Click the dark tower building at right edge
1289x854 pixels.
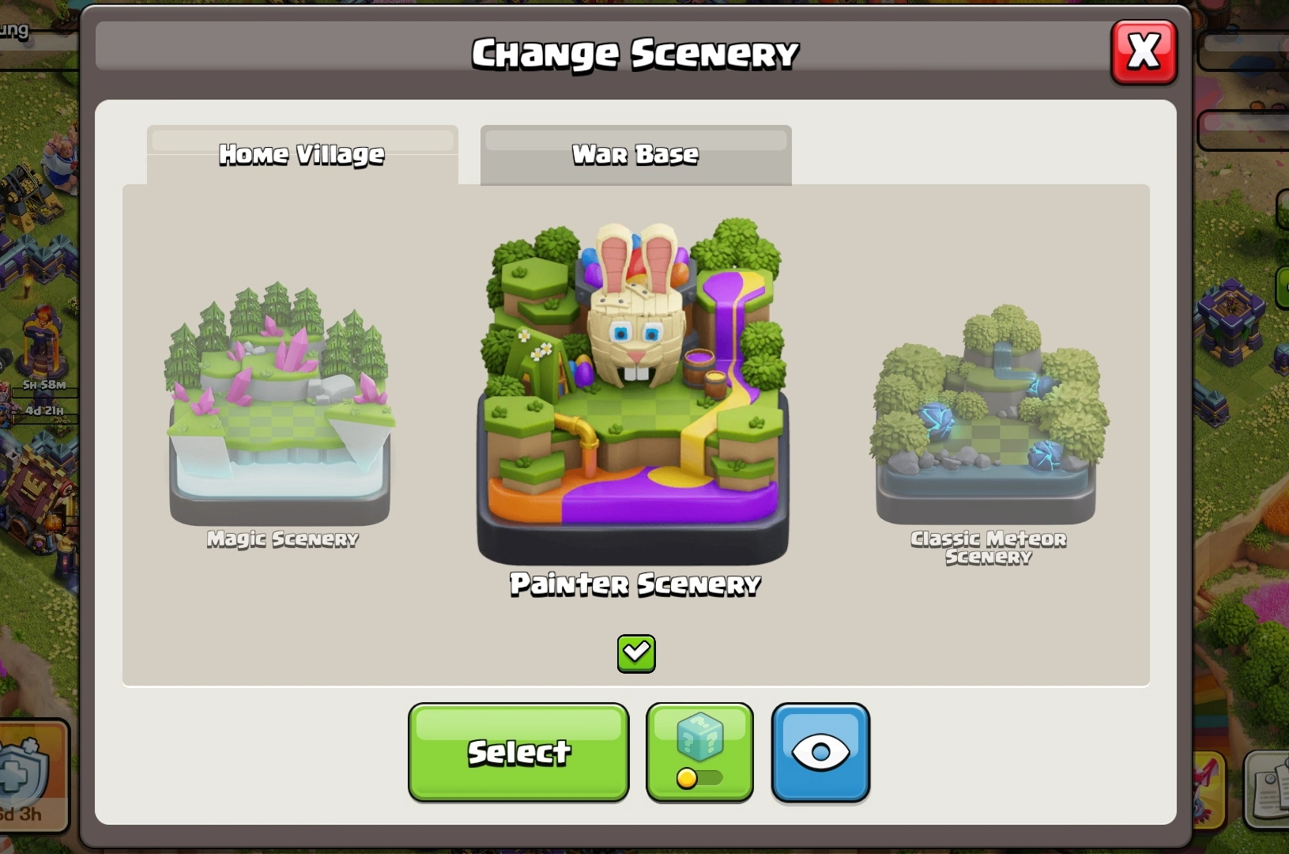(x=1230, y=322)
